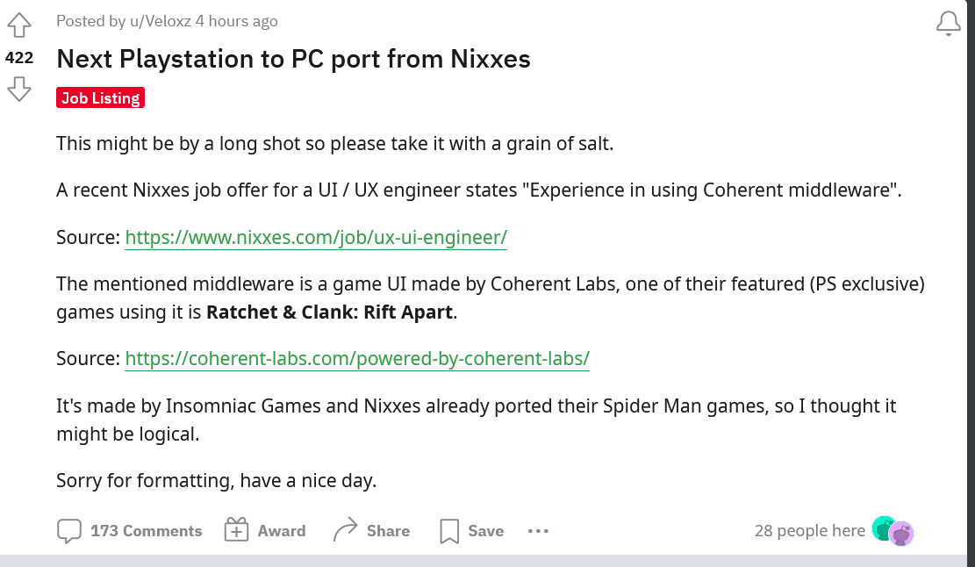Click the purple Snoo viewer avatar

pos(901,534)
